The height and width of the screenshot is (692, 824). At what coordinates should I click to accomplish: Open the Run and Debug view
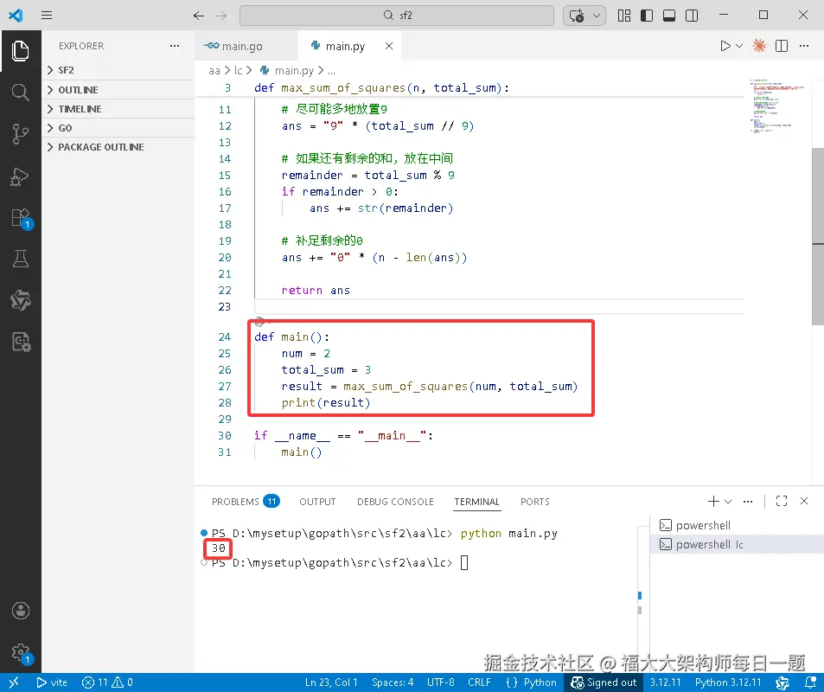pyautogui.click(x=21, y=176)
